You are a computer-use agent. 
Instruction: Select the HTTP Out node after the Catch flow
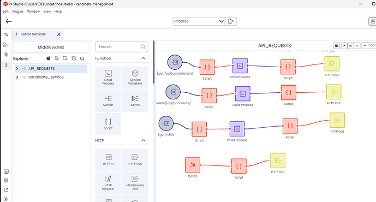278,161
